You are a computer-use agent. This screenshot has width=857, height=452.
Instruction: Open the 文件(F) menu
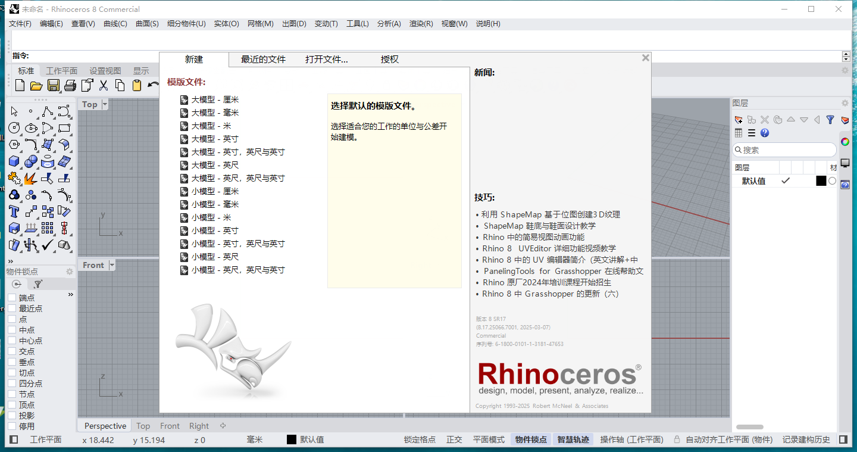tap(20, 24)
